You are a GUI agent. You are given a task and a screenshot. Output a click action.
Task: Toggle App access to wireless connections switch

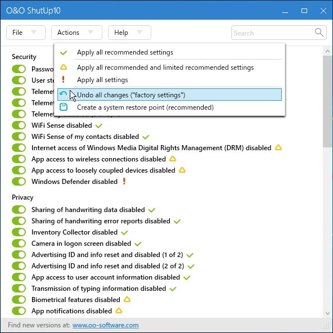coord(19,159)
